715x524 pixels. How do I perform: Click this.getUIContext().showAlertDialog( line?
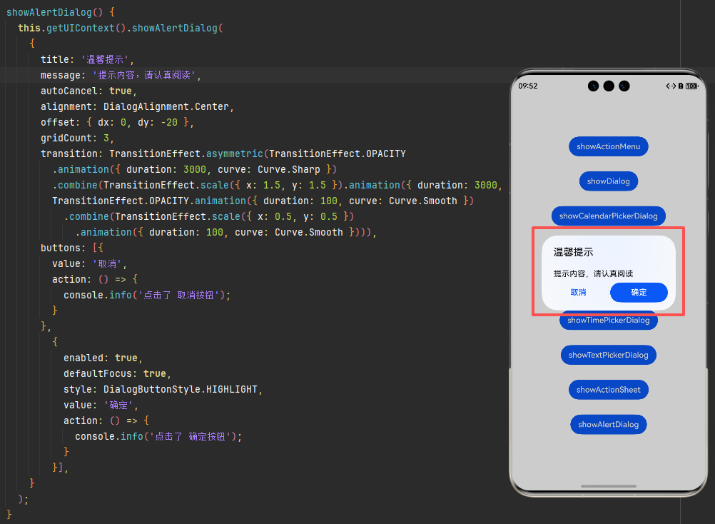coord(121,28)
